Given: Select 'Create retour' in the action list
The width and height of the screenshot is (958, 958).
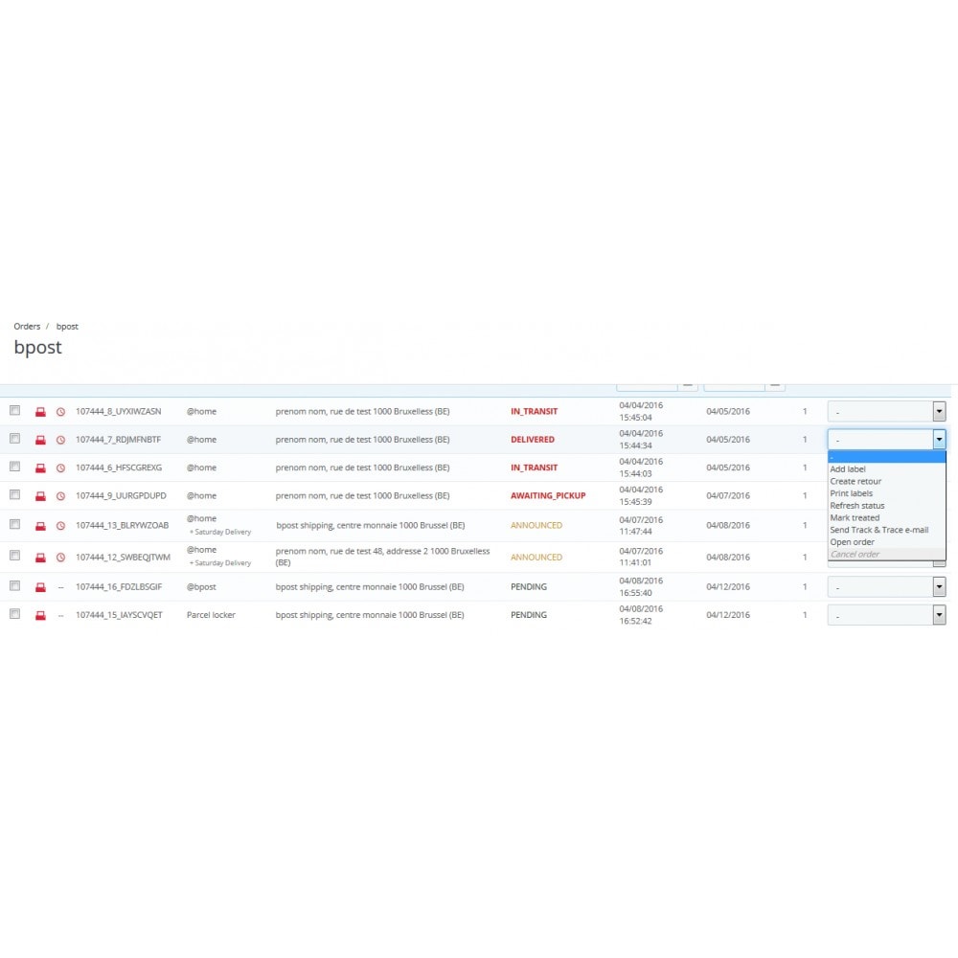Looking at the screenshot, I should 886,482.
